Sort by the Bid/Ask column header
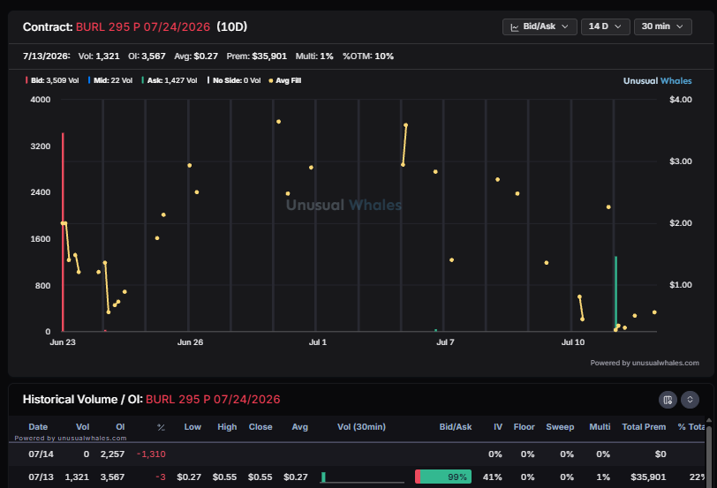The height and width of the screenshot is (488, 717). click(x=456, y=427)
